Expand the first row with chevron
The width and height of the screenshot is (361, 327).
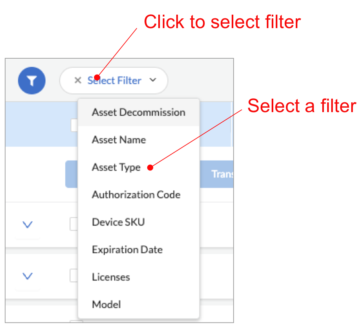pos(27,225)
